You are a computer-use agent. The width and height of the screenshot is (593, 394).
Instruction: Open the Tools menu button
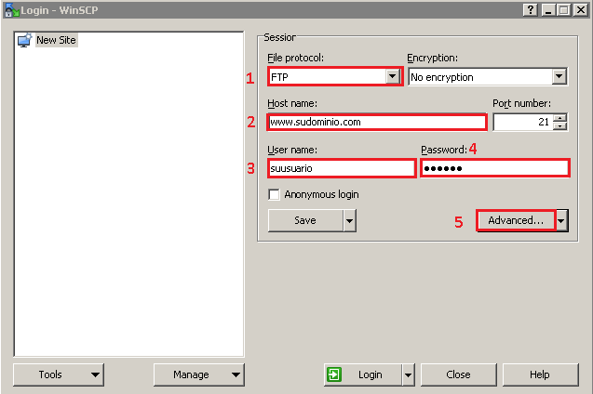click(59, 374)
